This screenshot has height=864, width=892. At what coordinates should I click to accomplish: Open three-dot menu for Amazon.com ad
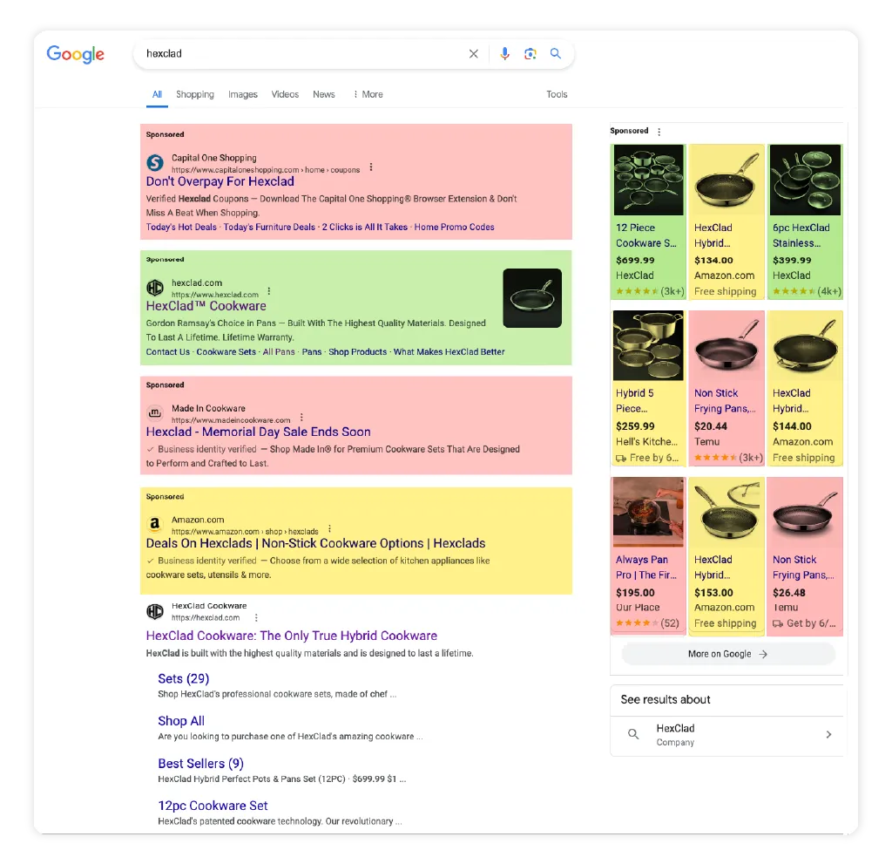tap(329, 528)
